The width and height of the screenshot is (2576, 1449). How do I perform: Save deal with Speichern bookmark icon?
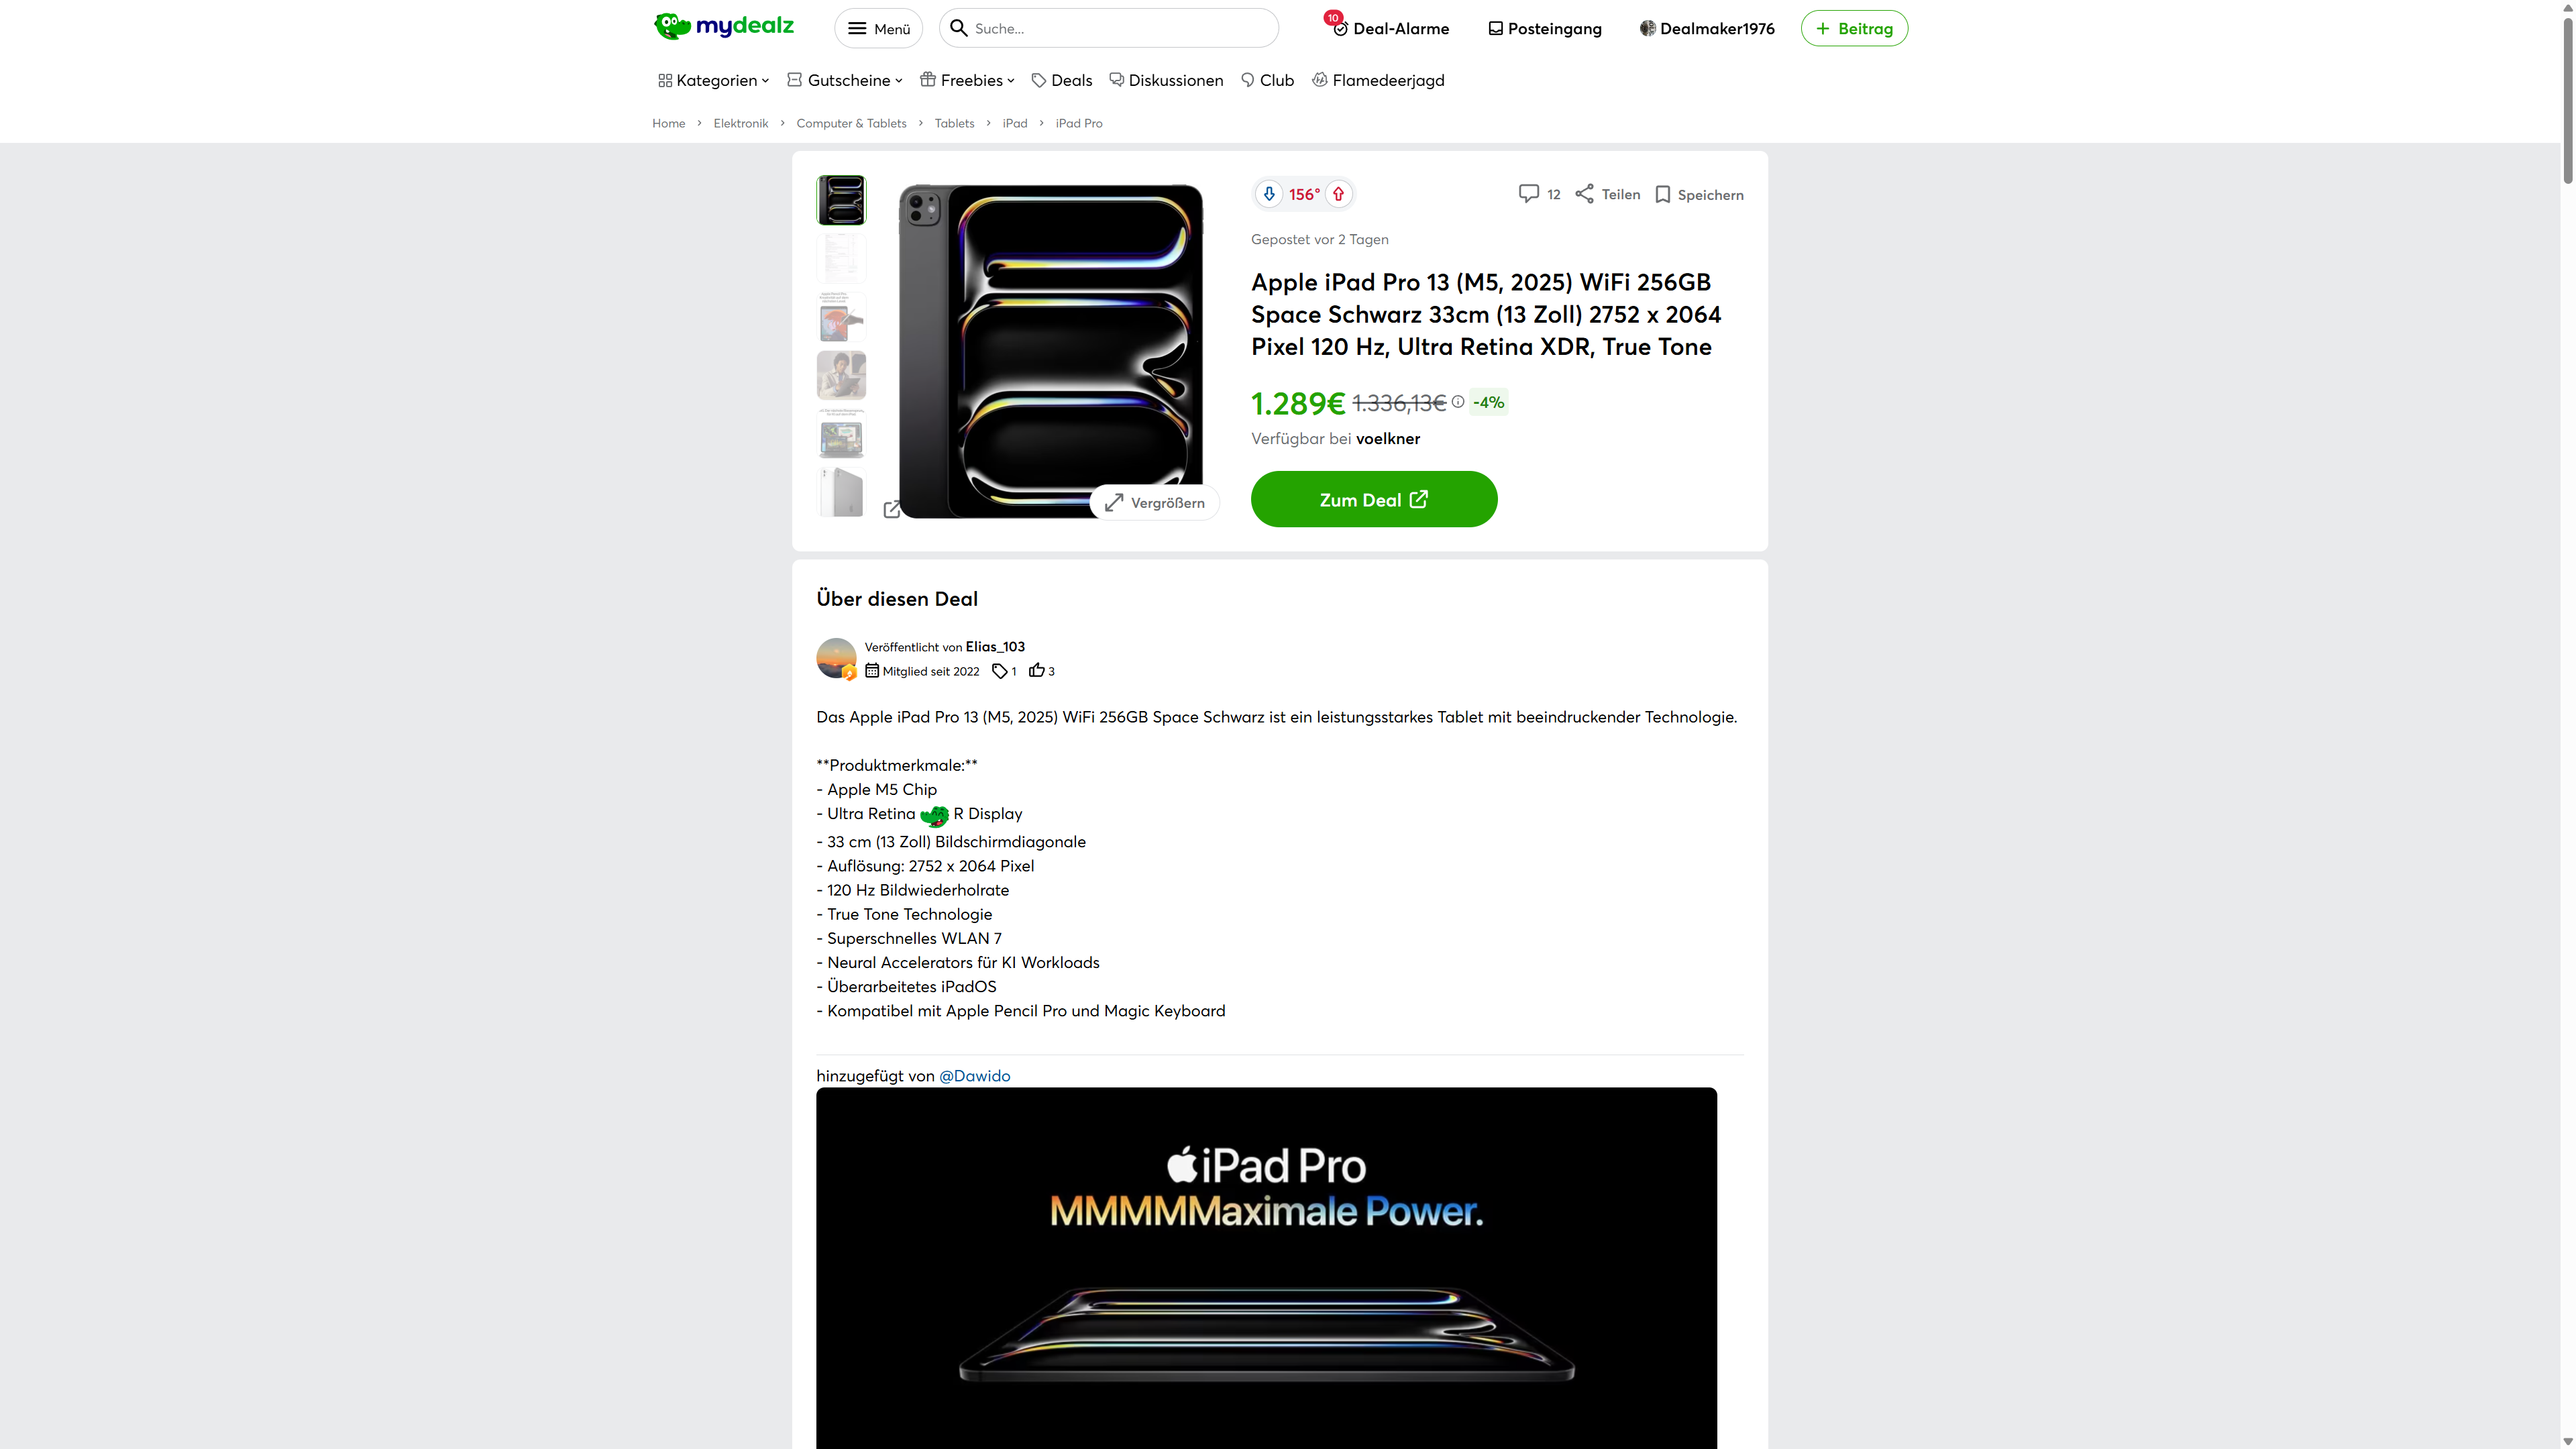tap(1662, 195)
